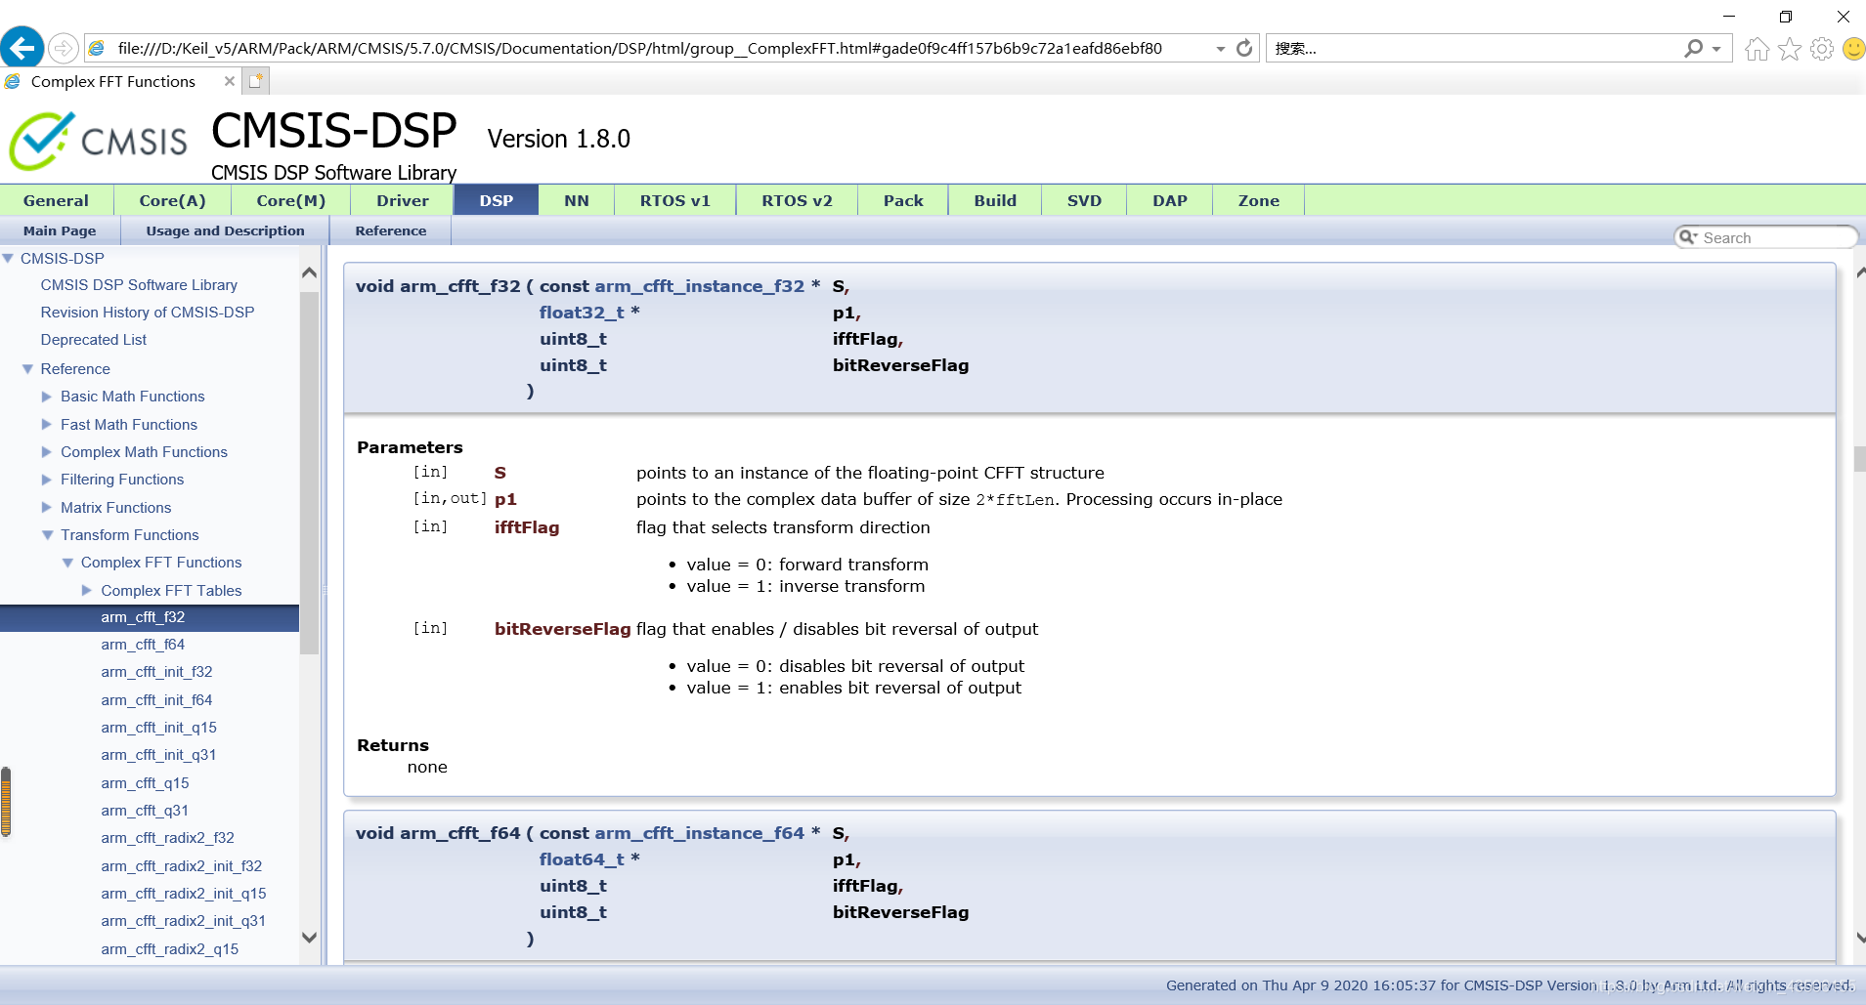
Task: Select arm_cfft_init_q15 in the tree
Action: coord(158,728)
